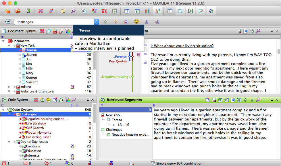This screenshot has height=166, width=281.
Task: Click the Challenges quick-code input field
Action: point(54,22)
